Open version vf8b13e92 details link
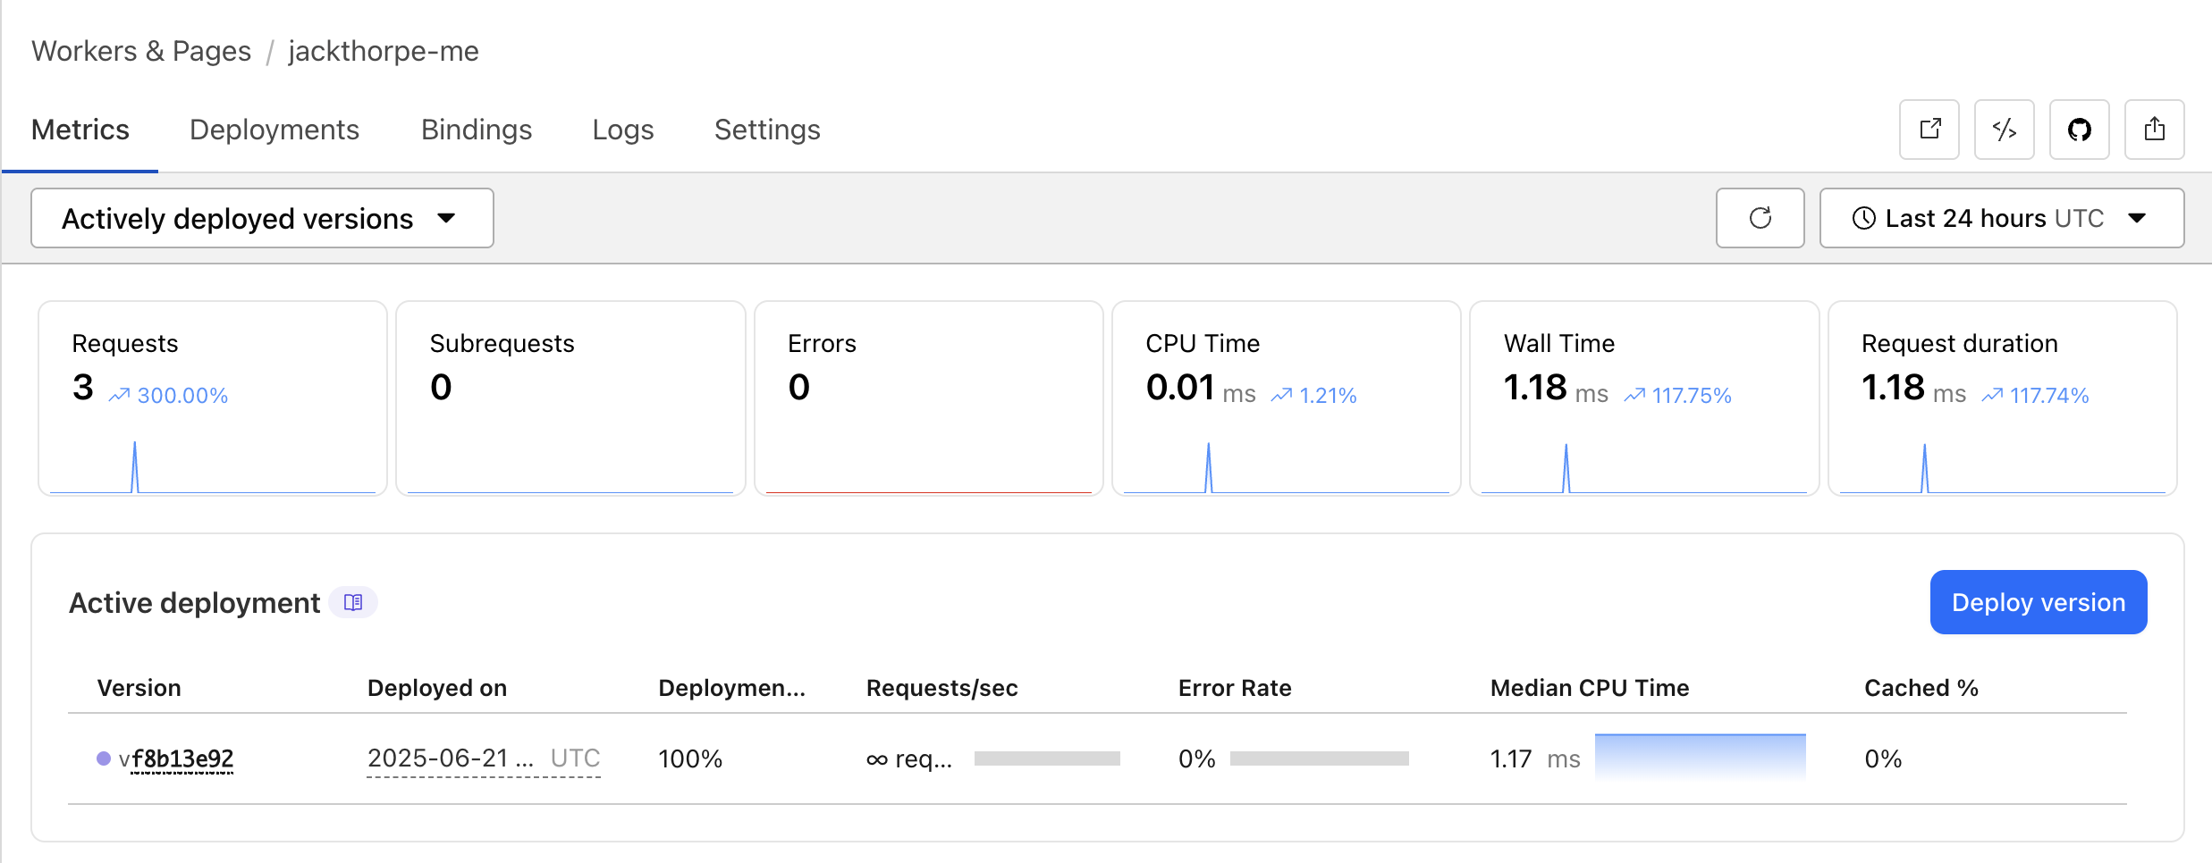2212x863 pixels. [182, 758]
